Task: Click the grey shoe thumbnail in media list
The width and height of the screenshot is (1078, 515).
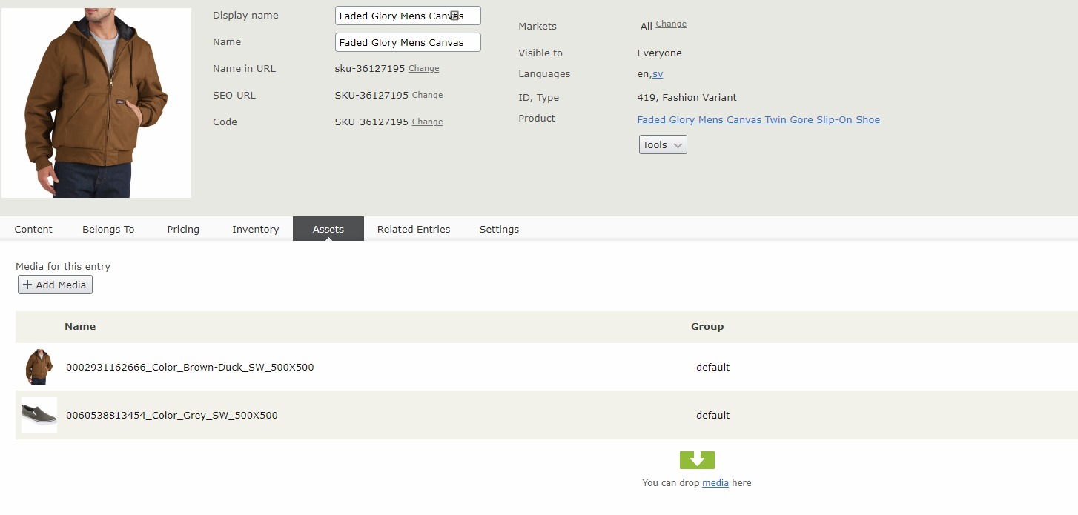Action: (39, 415)
